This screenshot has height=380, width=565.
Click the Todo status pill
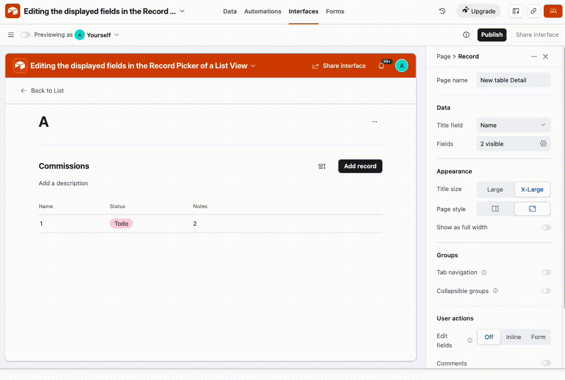pos(122,224)
